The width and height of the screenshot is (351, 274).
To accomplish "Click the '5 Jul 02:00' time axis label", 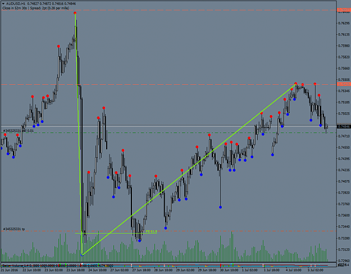I will (316, 270).
